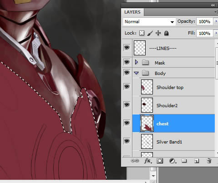Viewport: 218px width, 183px height.
Task: Hide the Mask group
Action: coord(127,62)
